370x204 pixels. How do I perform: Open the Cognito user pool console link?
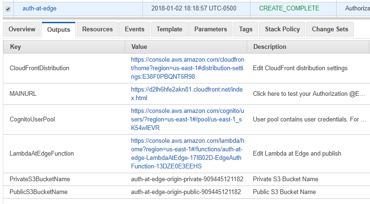188,120
